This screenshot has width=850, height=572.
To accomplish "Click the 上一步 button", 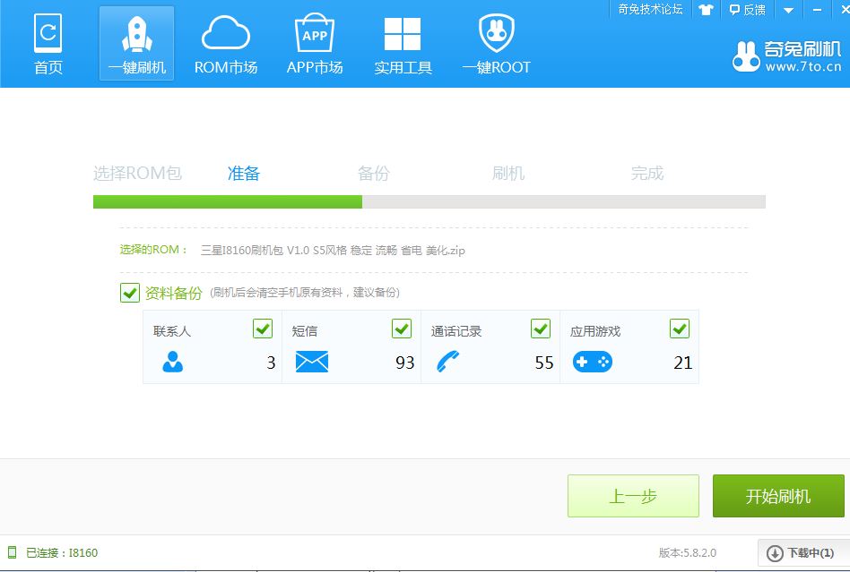I will click(633, 496).
